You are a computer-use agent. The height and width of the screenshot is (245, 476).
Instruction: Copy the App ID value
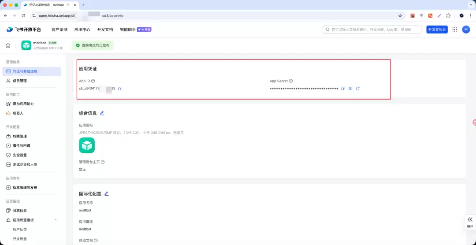click(x=120, y=89)
